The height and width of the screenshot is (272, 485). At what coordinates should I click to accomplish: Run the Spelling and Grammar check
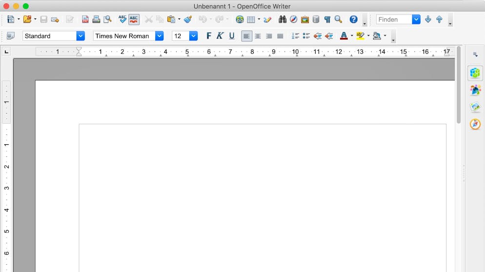pos(122,19)
